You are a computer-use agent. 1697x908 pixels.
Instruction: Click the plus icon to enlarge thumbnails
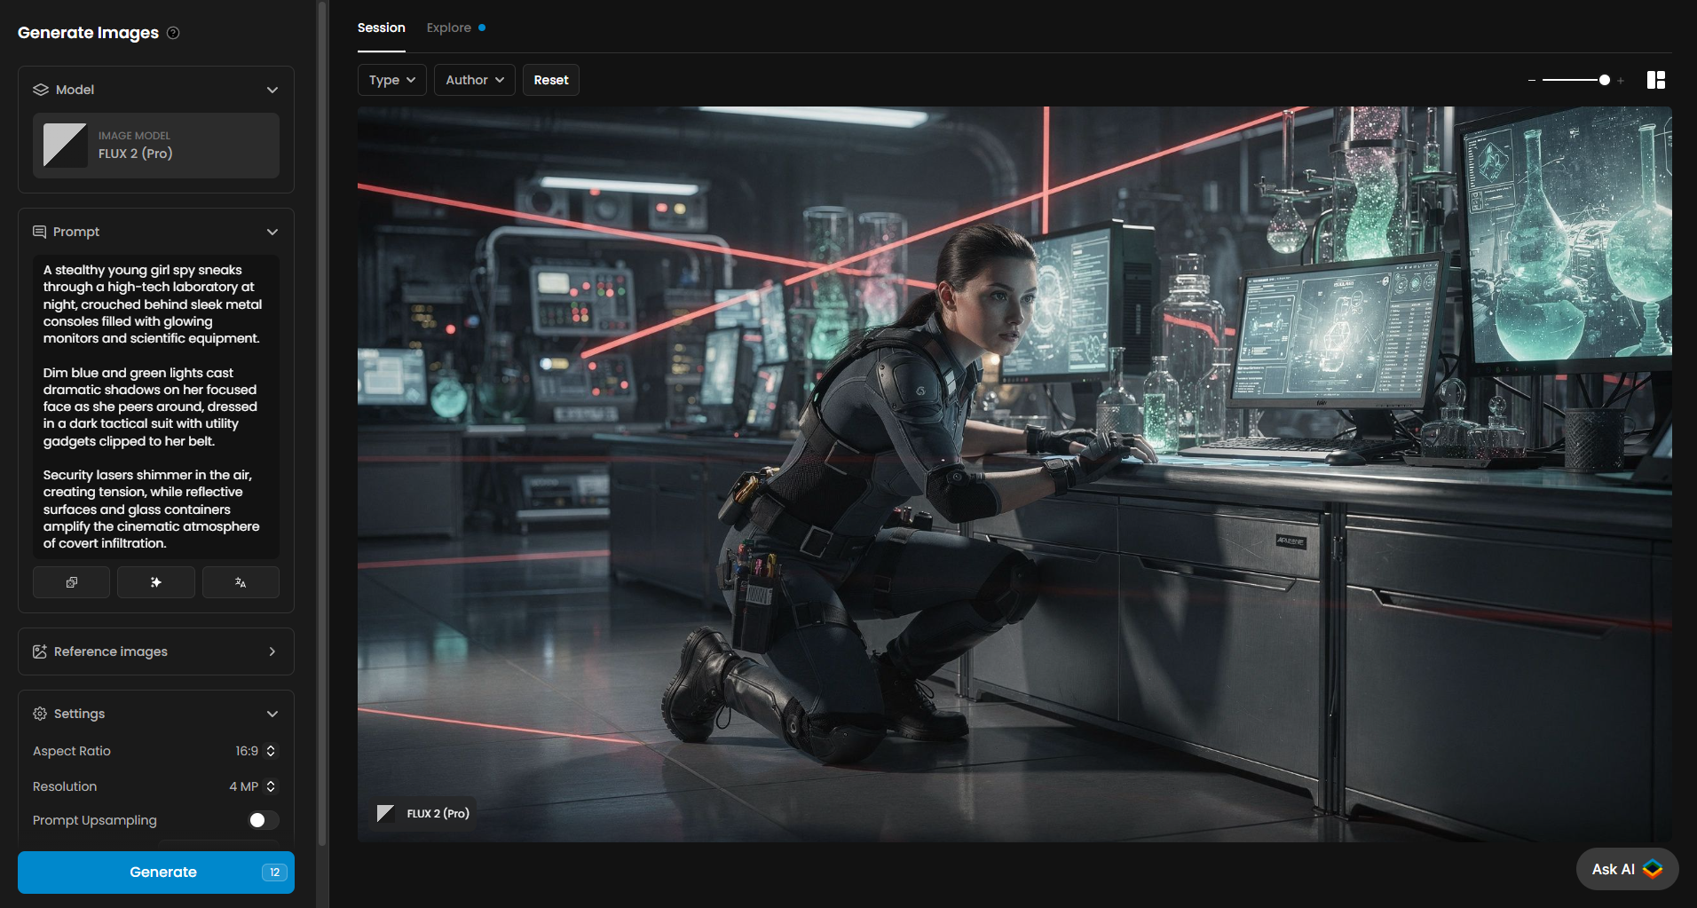(x=1621, y=81)
